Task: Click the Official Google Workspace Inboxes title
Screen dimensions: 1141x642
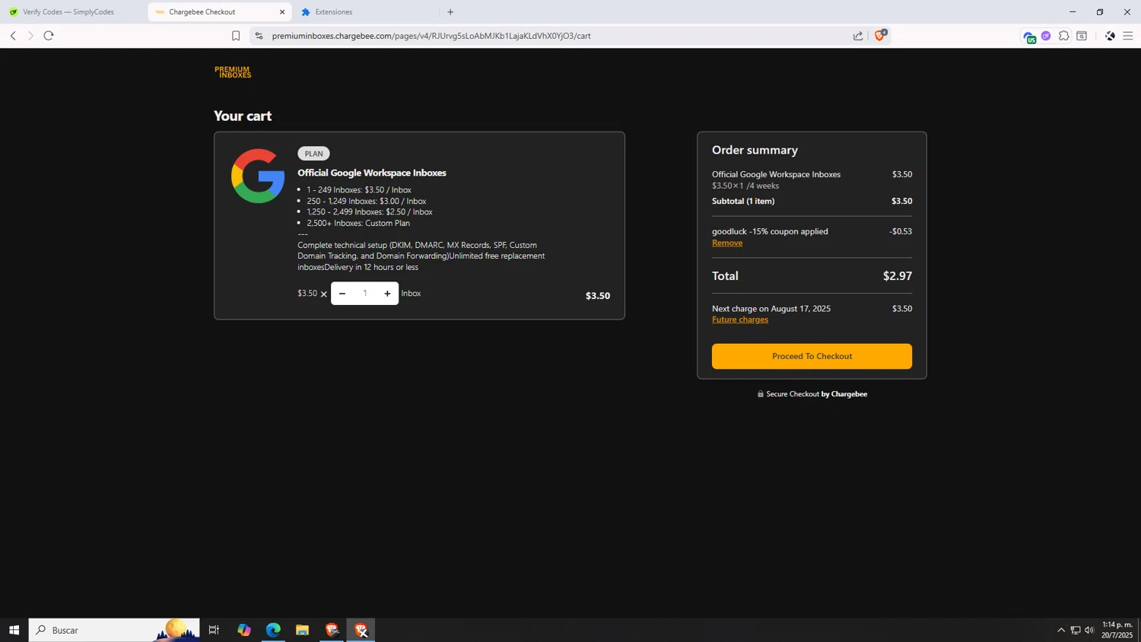Action: coord(372,173)
